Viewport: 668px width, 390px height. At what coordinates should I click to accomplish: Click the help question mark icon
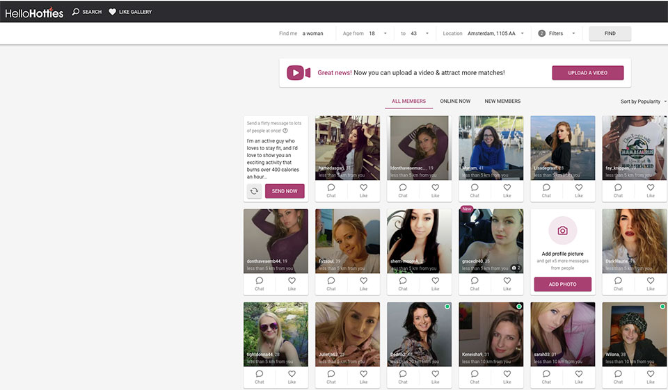click(285, 131)
